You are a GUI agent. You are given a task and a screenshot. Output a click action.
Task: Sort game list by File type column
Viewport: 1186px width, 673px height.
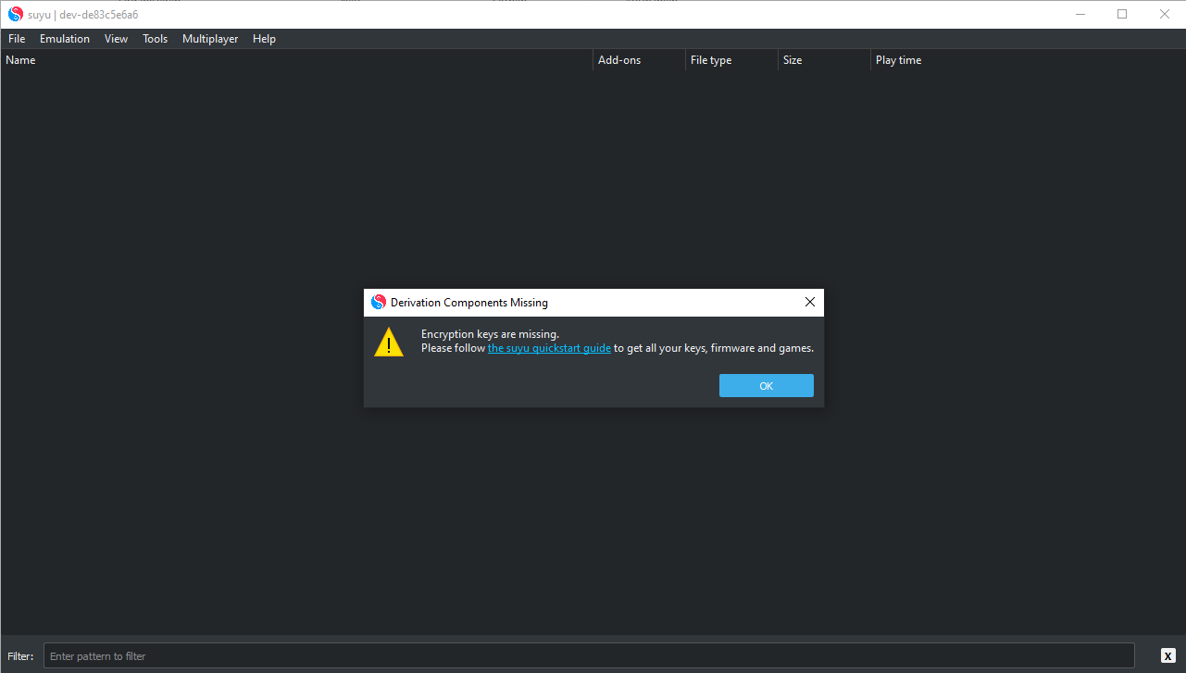[x=732, y=60]
